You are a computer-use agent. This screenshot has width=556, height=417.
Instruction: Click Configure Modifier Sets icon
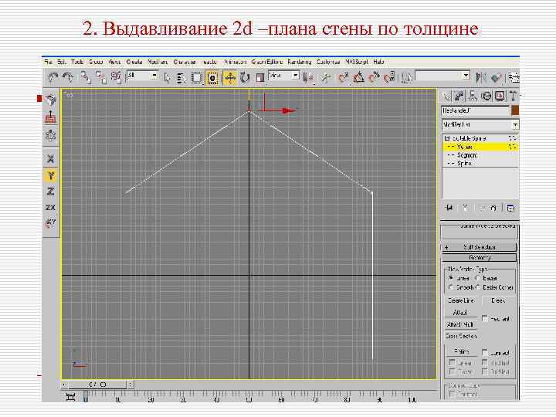click(x=510, y=208)
